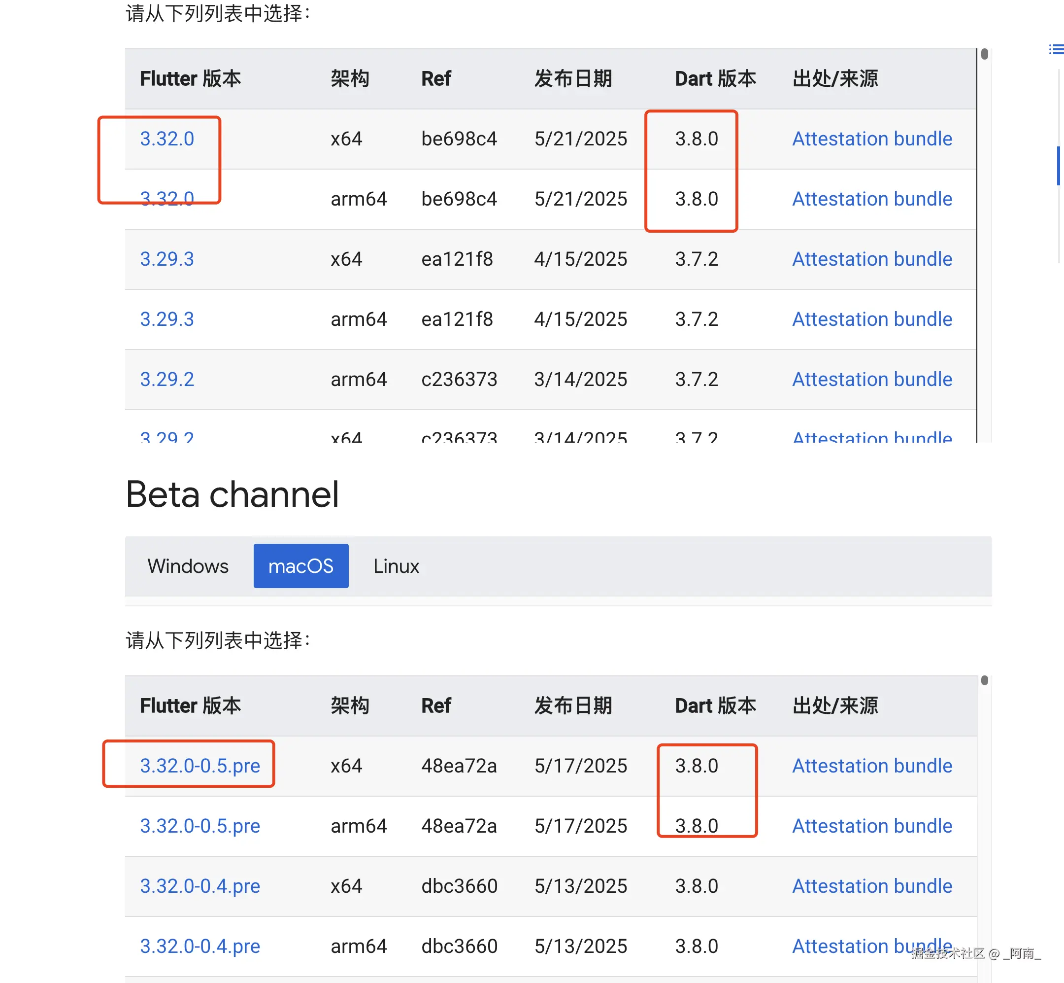This screenshot has width=1064, height=983.
Task: Select the macOS tab in Beta channel
Action: (301, 566)
